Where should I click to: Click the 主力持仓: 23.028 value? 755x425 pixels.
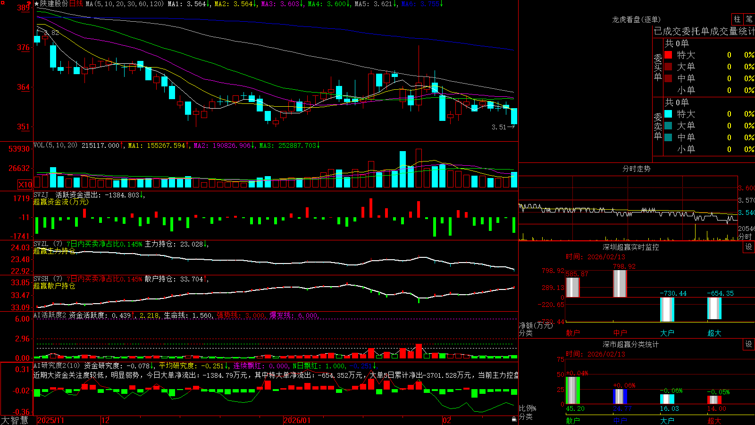coord(176,244)
